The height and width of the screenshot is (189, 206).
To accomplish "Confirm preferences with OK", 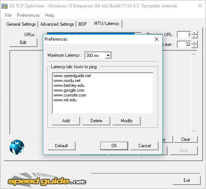I will tap(114, 146).
